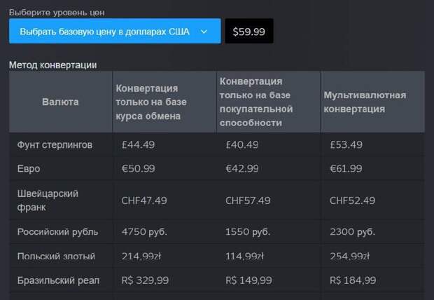Viewport: 434px width, 300px height.
Task: Open the base price in USD dropdown
Action: click(105, 32)
